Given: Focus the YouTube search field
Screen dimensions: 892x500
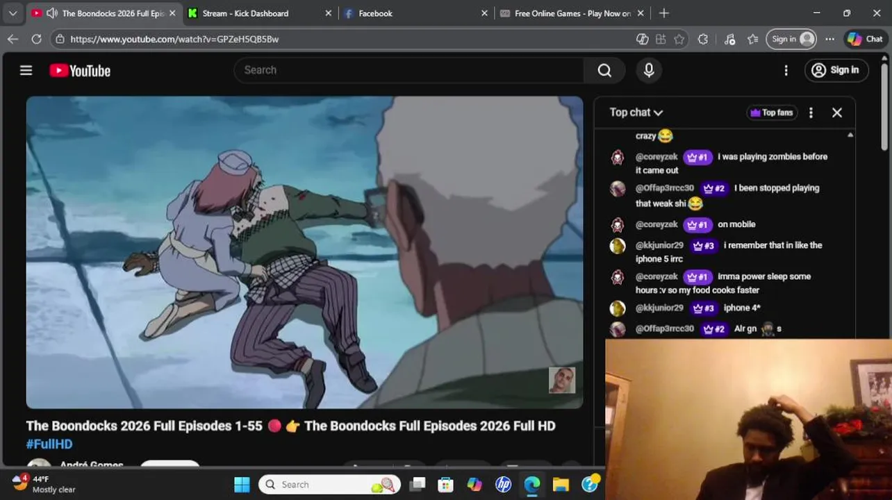Looking at the screenshot, I should [x=410, y=70].
